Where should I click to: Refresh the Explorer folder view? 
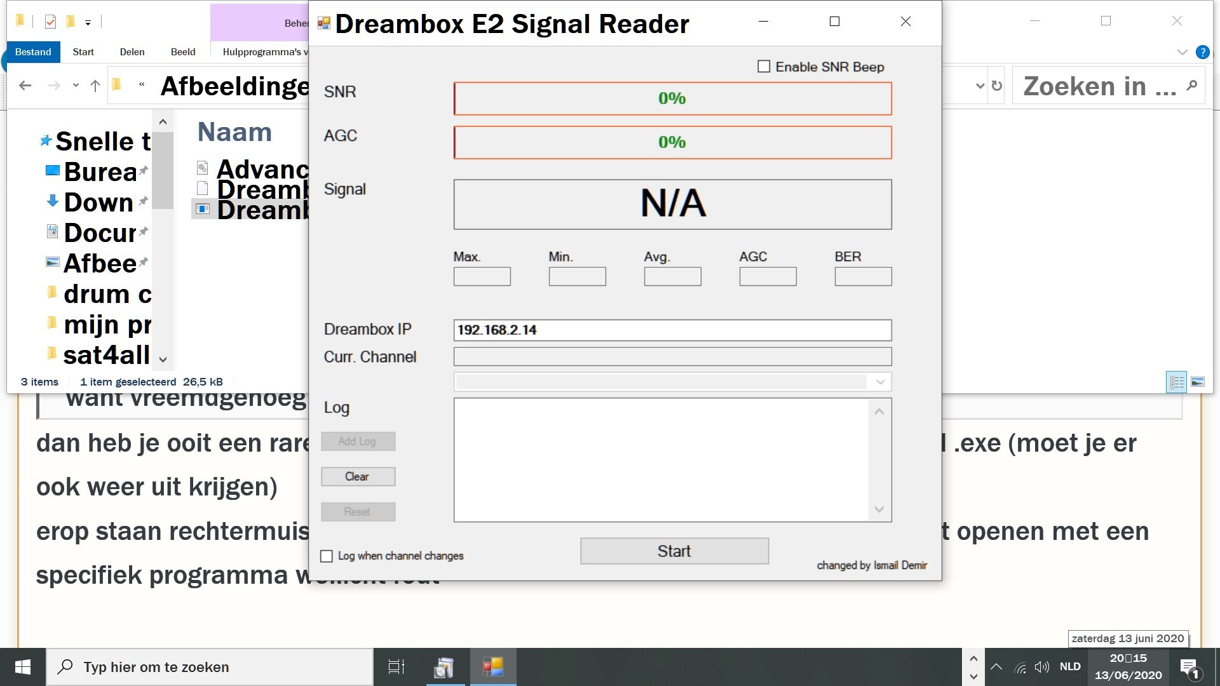(996, 86)
